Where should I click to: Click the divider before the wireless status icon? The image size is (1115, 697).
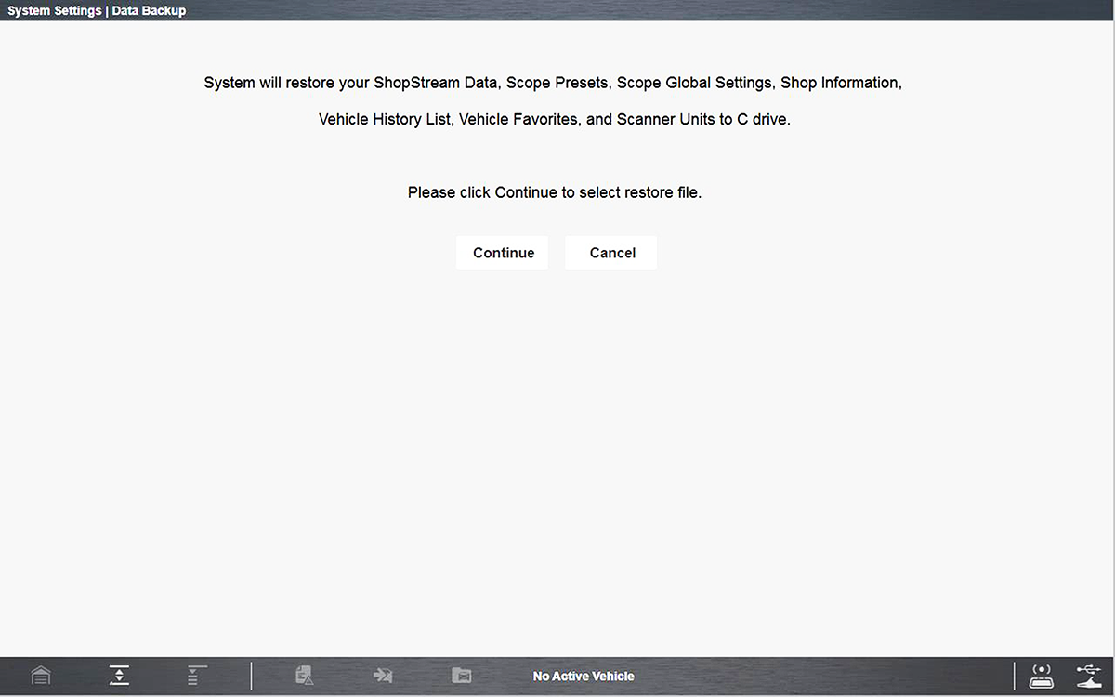1015,676
